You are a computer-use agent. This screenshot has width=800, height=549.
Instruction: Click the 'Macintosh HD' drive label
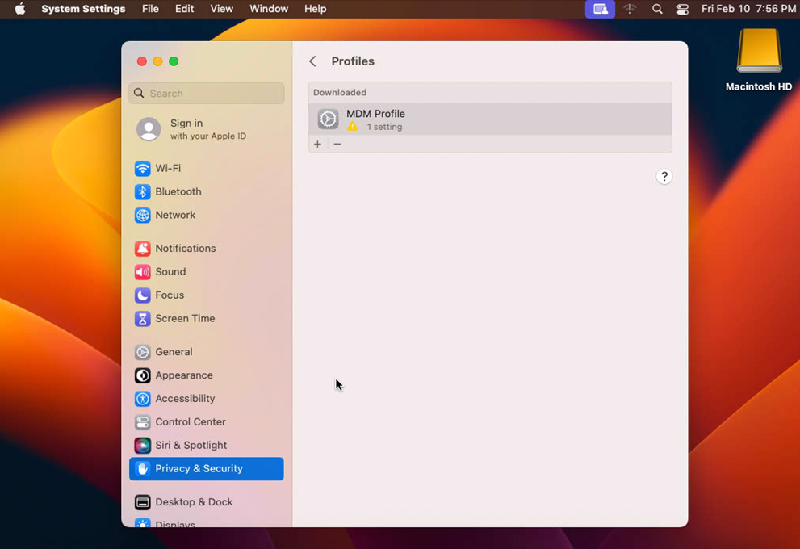pyautogui.click(x=759, y=86)
